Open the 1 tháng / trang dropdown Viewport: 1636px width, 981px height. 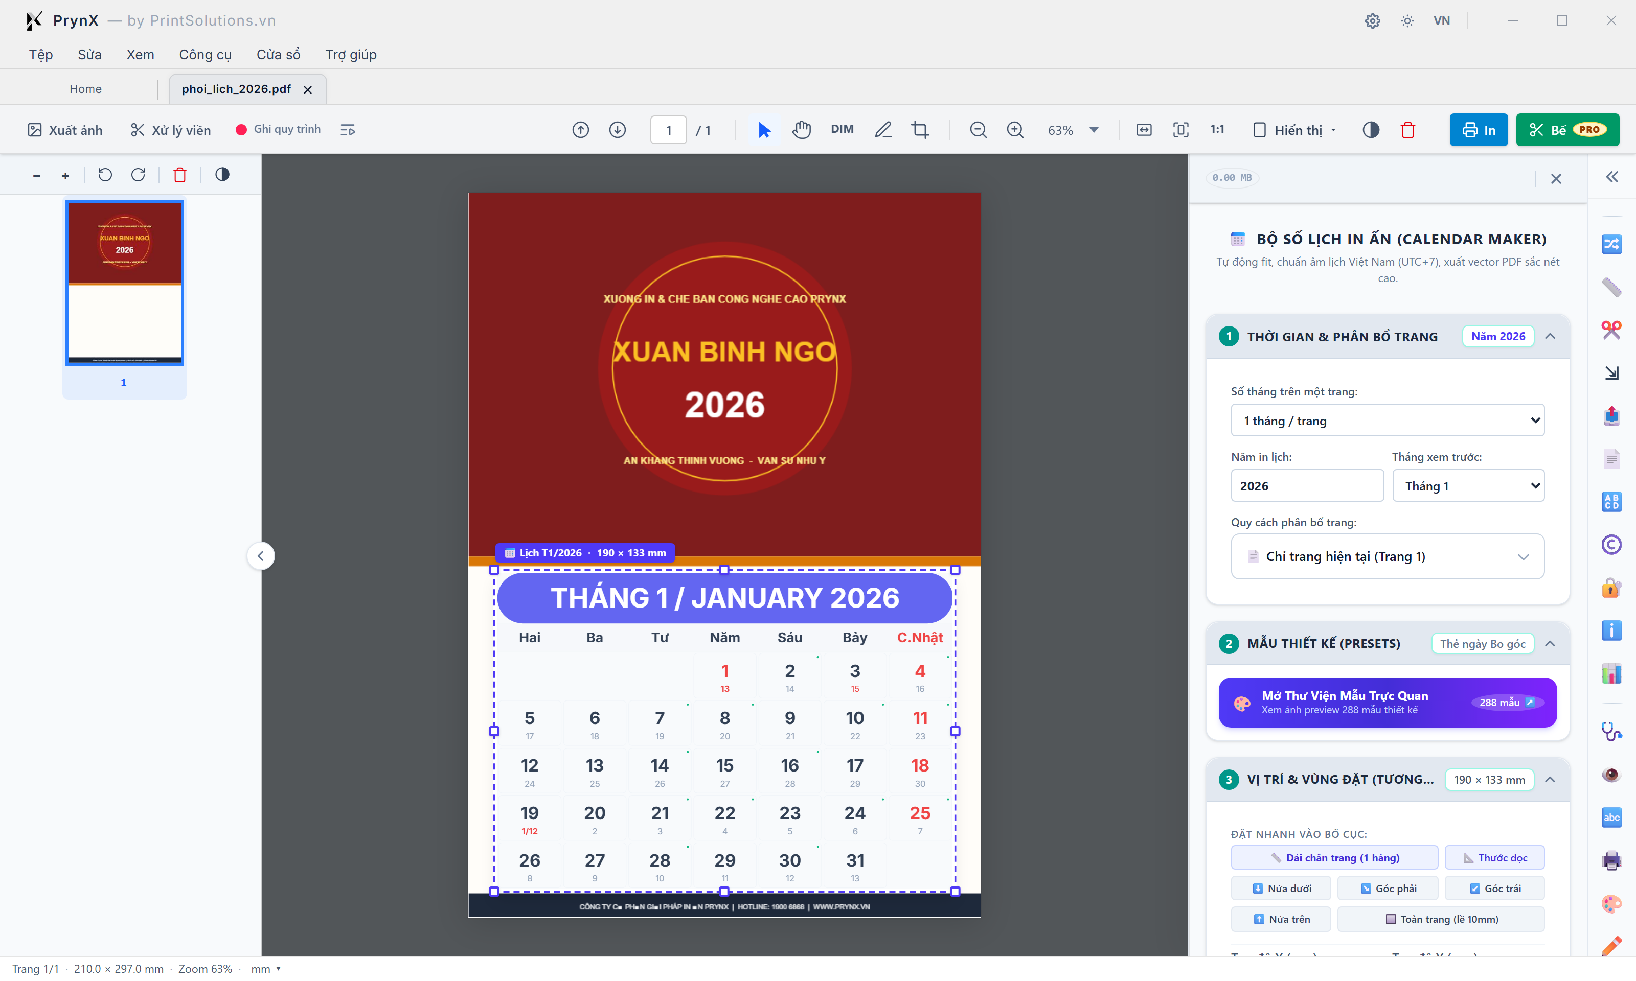1388,421
